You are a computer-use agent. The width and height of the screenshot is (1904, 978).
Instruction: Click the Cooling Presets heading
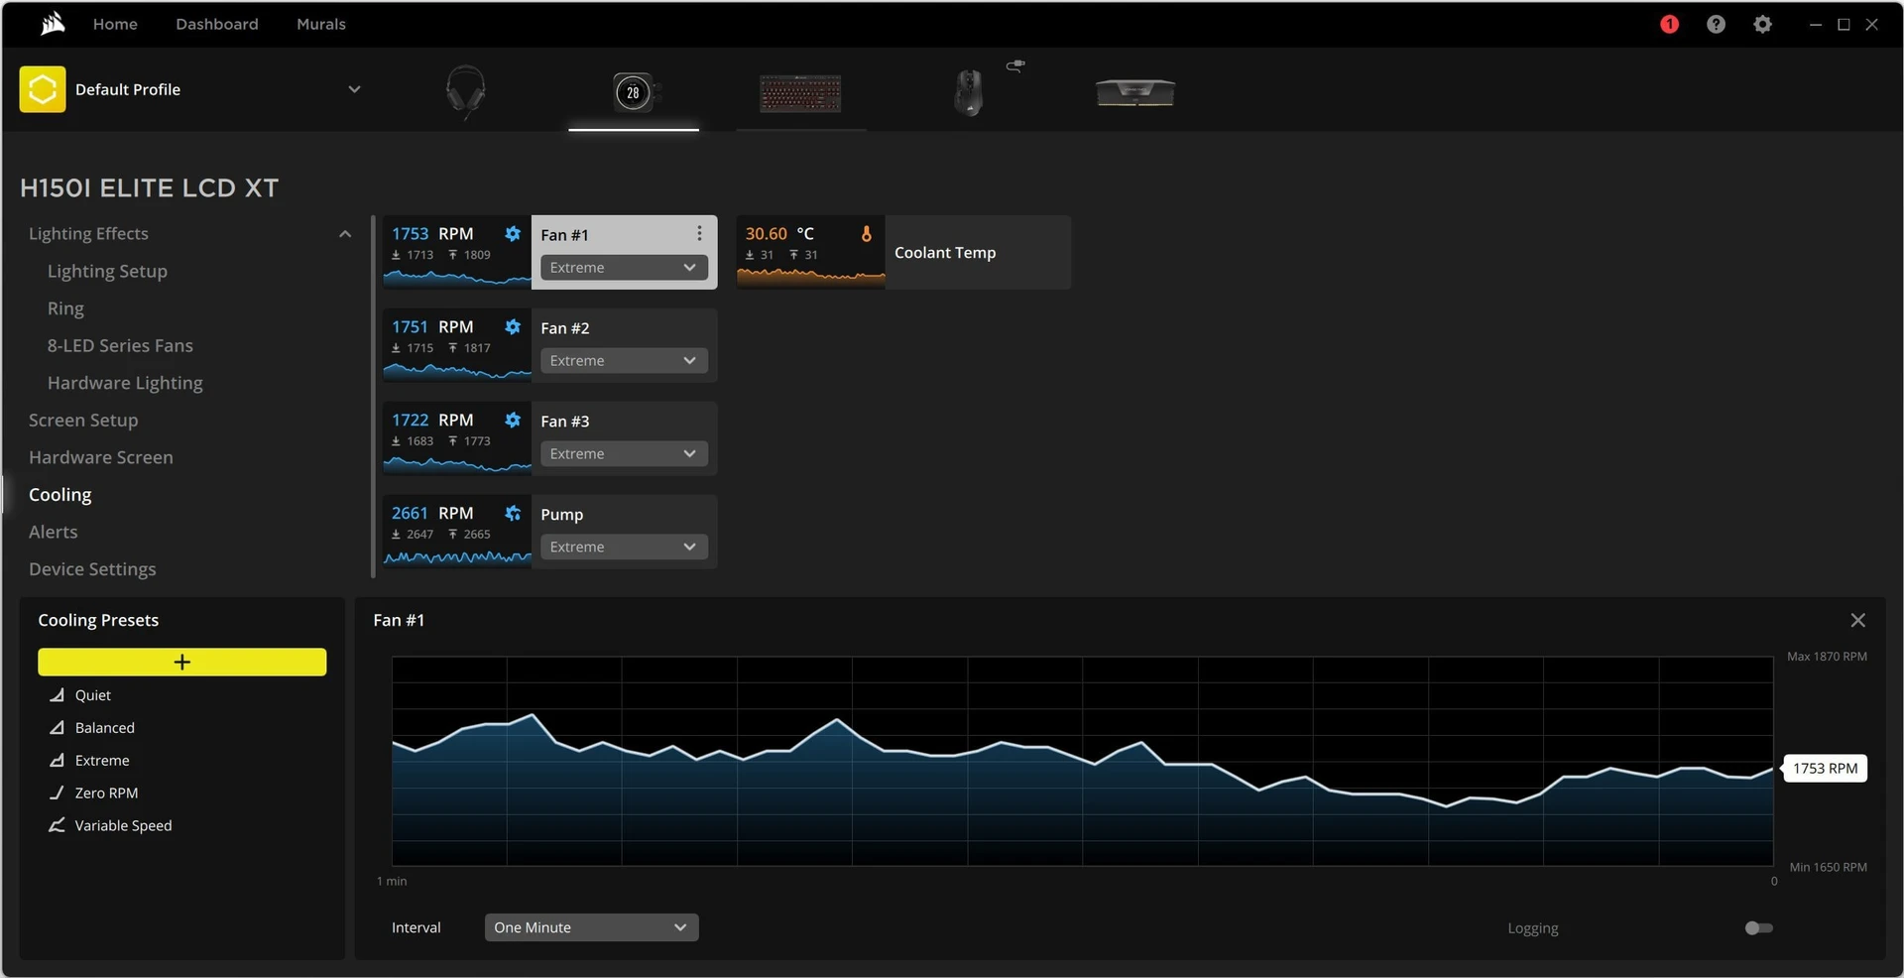(x=98, y=620)
